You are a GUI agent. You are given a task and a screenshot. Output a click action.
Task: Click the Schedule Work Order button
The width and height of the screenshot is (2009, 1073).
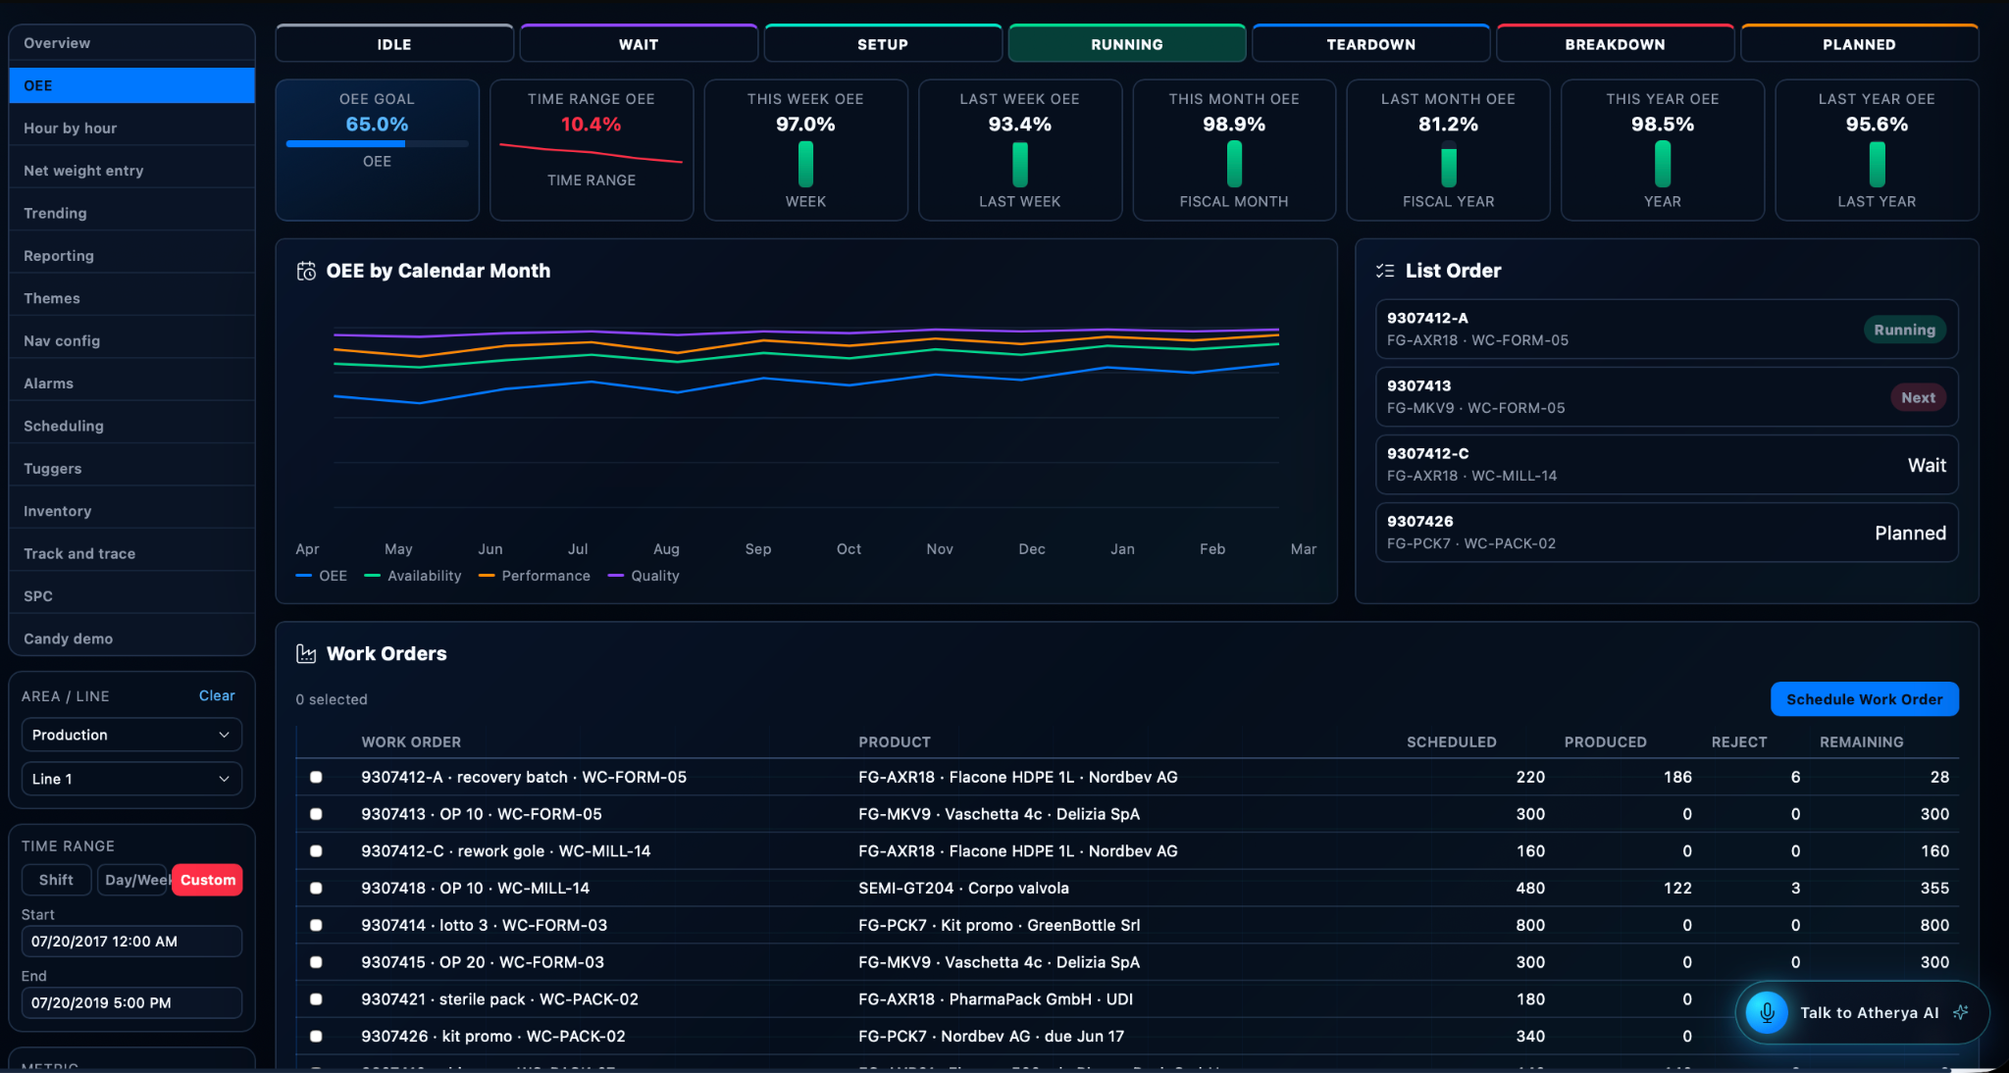coord(1864,699)
